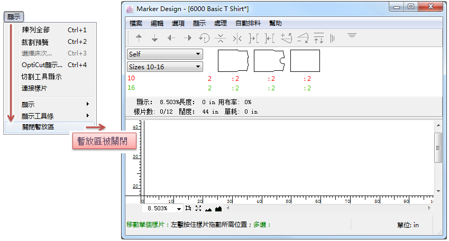Click the move piece left arrow icon
Screen dimensions: 449x241
pyautogui.click(x=171, y=38)
